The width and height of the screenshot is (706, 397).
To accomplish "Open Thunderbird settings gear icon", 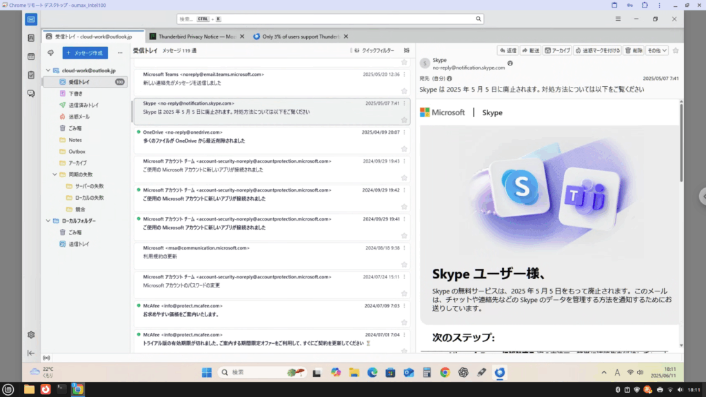I will [31, 335].
